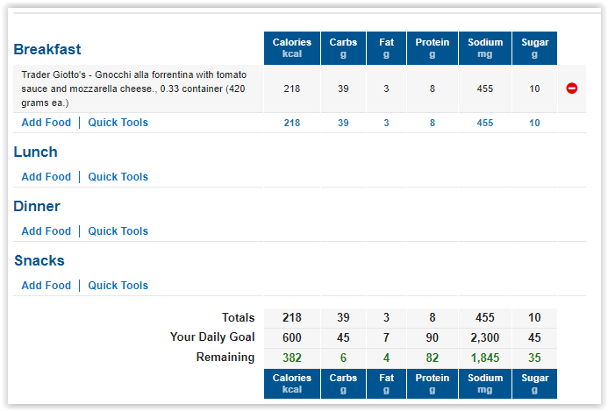Add Food under Snacks
The image size is (608, 411).
(46, 285)
